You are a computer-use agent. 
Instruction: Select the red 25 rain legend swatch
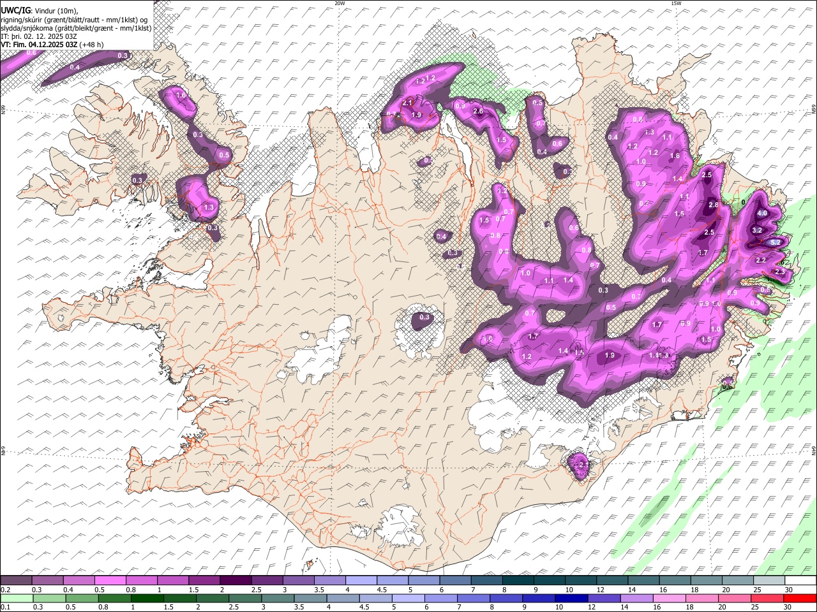pyautogui.click(x=767, y=598)
